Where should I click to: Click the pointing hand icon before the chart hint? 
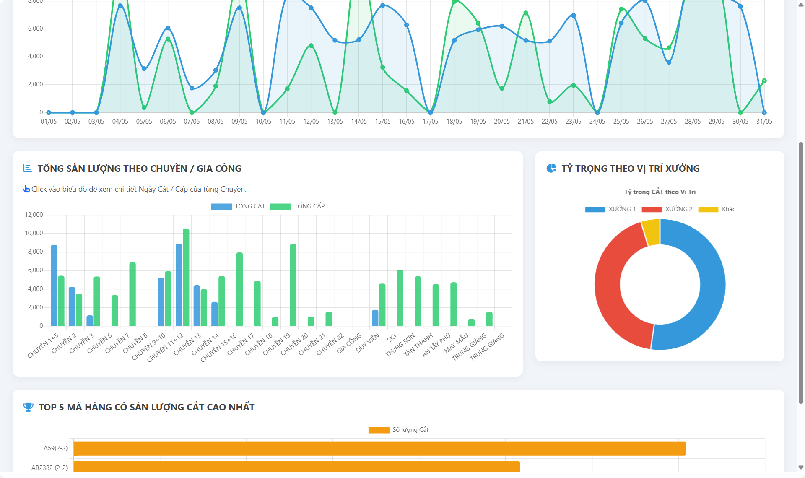point(26,189)
